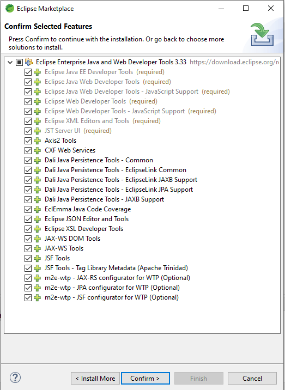Uncheck the JSF Tools checkbox
This screenshot has height=390, width=285.
(x=28, y=258)
